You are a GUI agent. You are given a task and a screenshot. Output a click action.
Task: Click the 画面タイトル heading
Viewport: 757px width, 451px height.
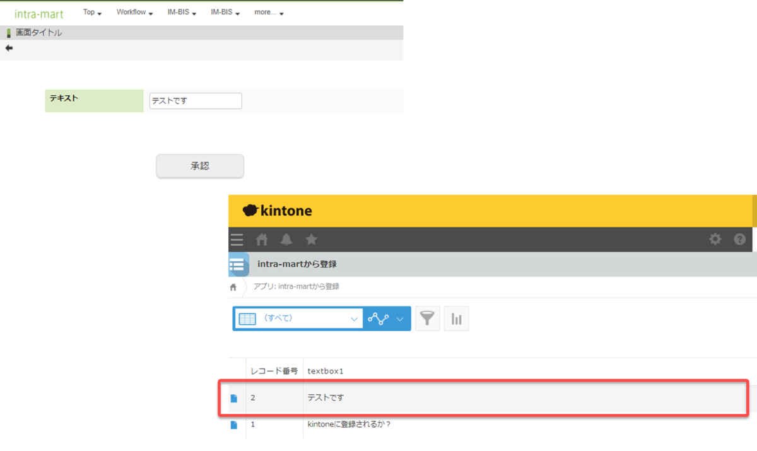click(38, 33)
